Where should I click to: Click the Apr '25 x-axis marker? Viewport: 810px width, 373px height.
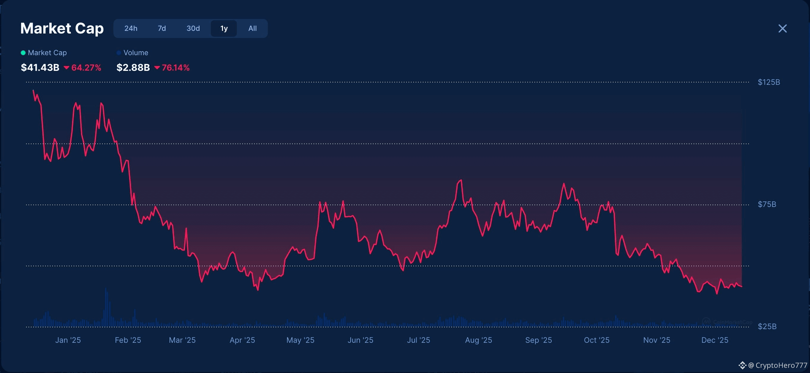pos(242,340)
